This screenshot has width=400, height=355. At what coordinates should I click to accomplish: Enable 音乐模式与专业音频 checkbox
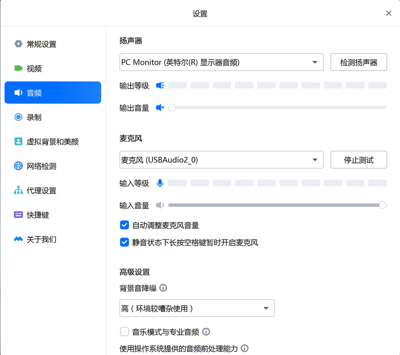(x=124, y=332)
